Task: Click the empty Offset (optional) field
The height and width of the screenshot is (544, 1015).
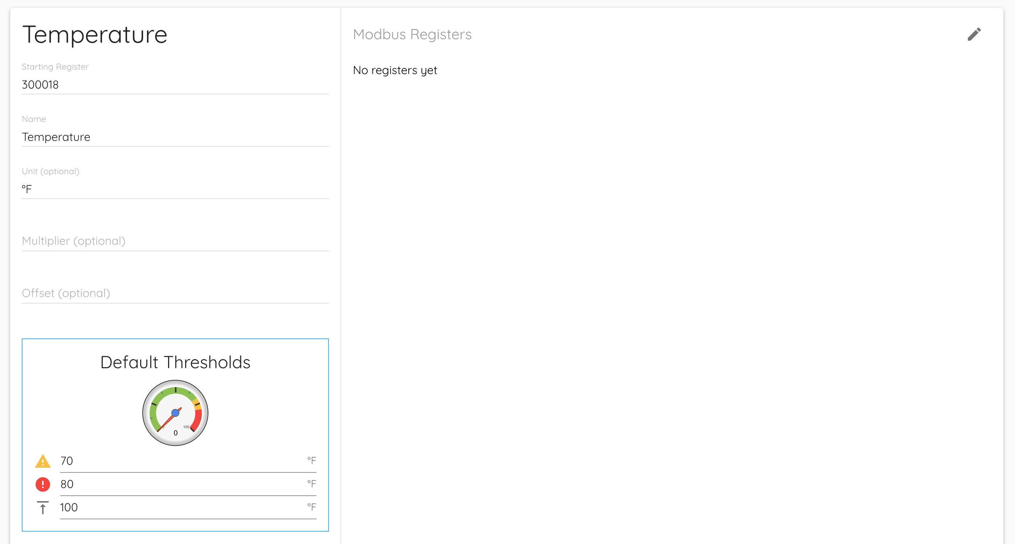Action: click(x=175, y=293)
